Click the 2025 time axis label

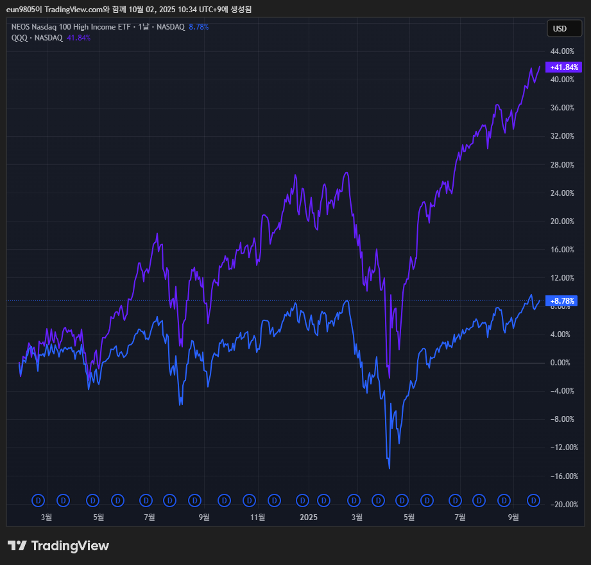pos(308,517)
